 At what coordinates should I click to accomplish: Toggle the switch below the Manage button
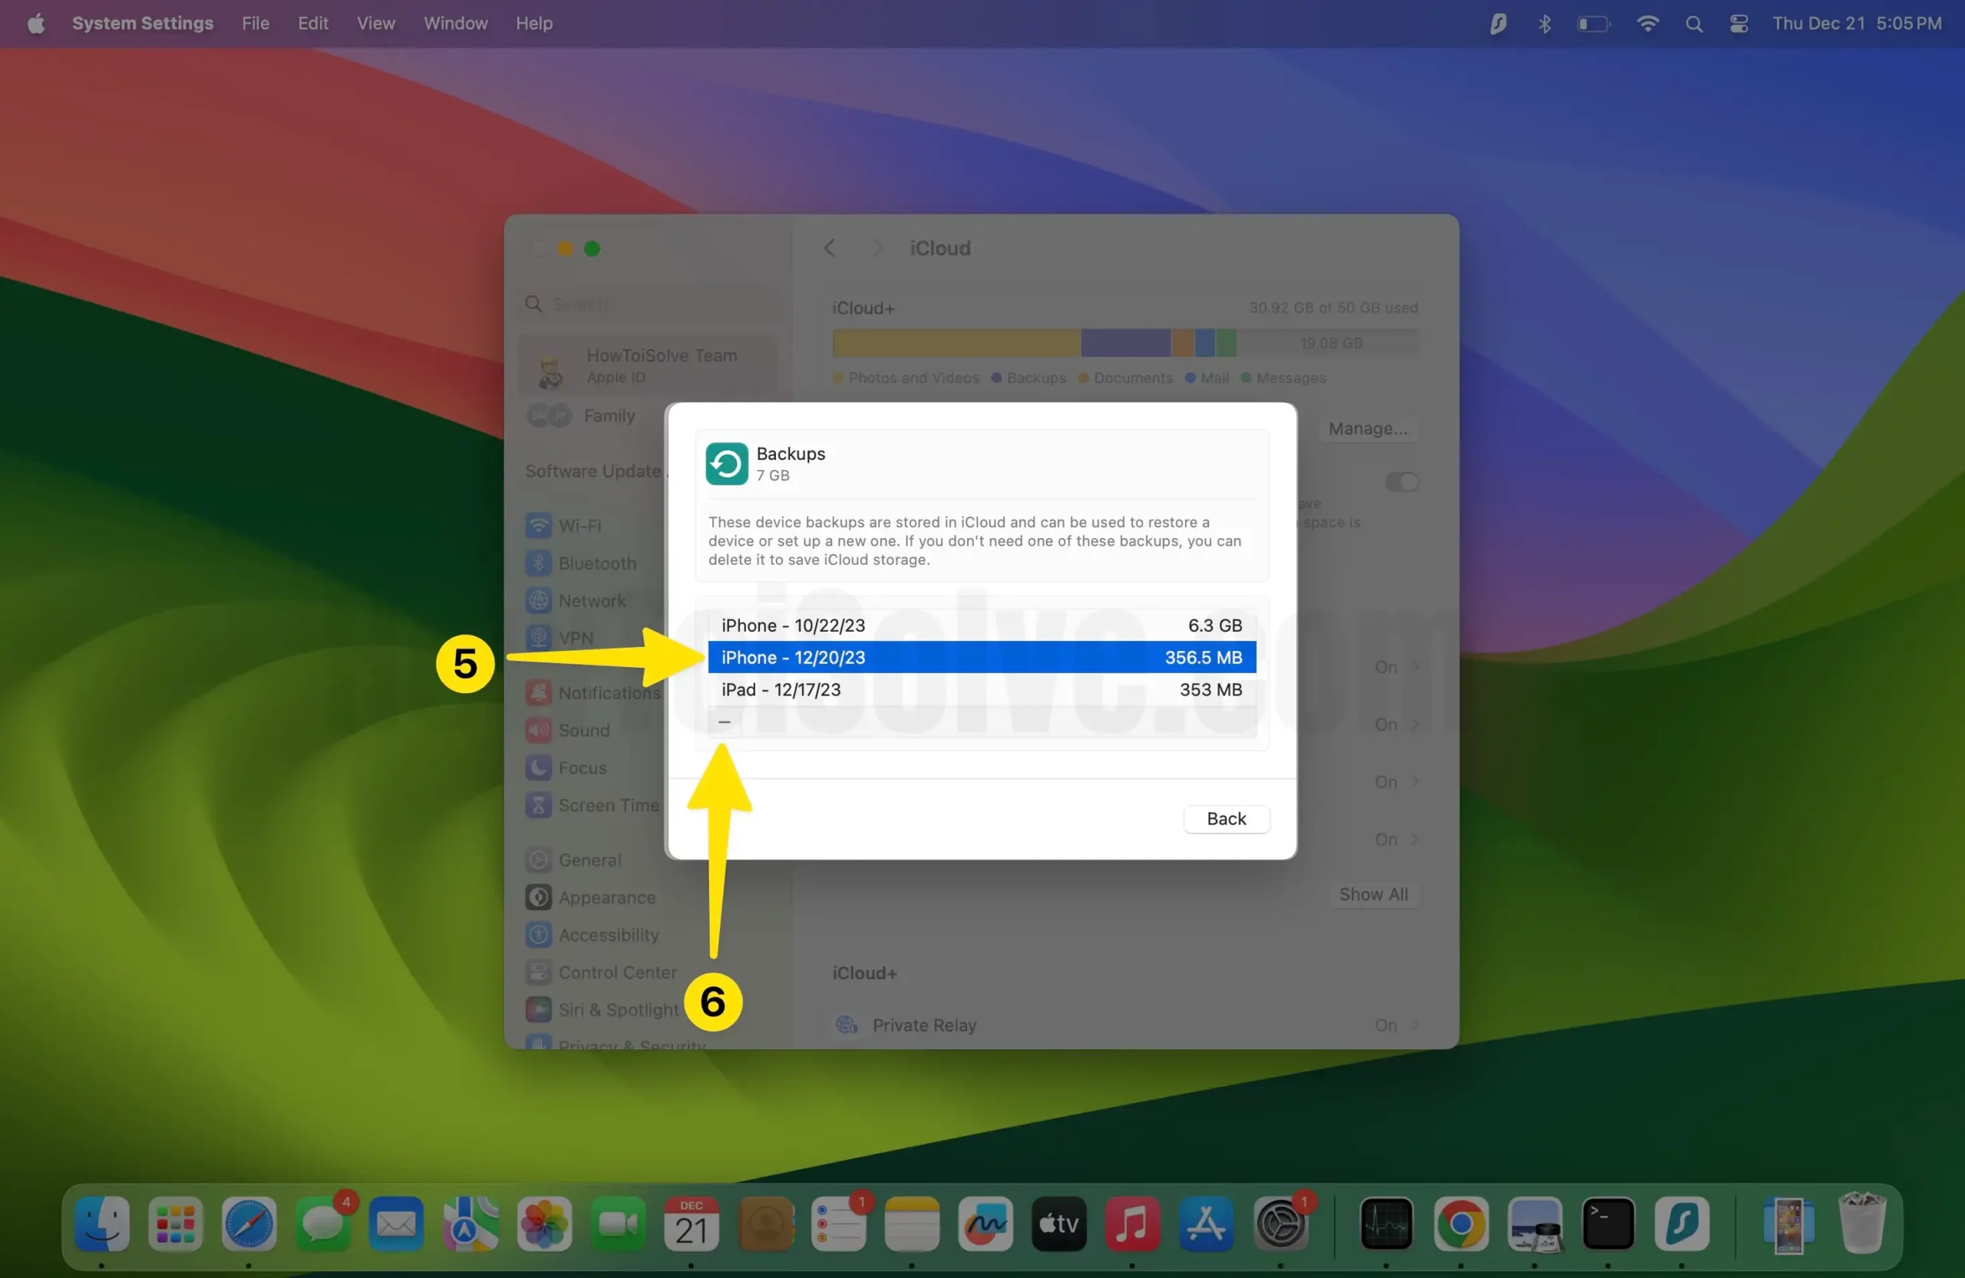coord(1401,481)
